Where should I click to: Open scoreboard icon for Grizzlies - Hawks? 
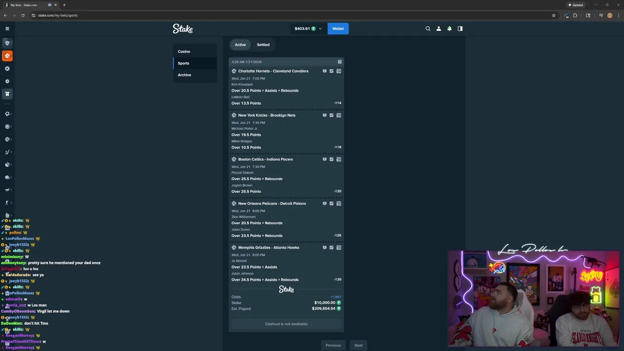tap(339, 248)
